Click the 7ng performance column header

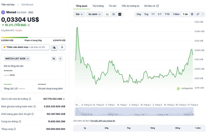pyautogui.click(x=129, y=128)
